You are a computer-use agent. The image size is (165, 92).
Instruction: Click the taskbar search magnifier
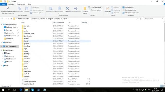[9, 90]
